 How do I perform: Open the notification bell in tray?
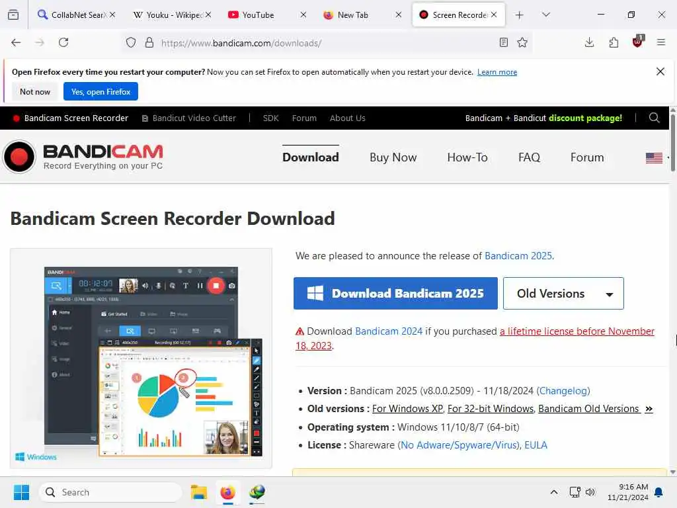(x=659, y=492)
